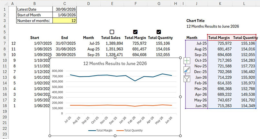Select column header C

point(65,4)
